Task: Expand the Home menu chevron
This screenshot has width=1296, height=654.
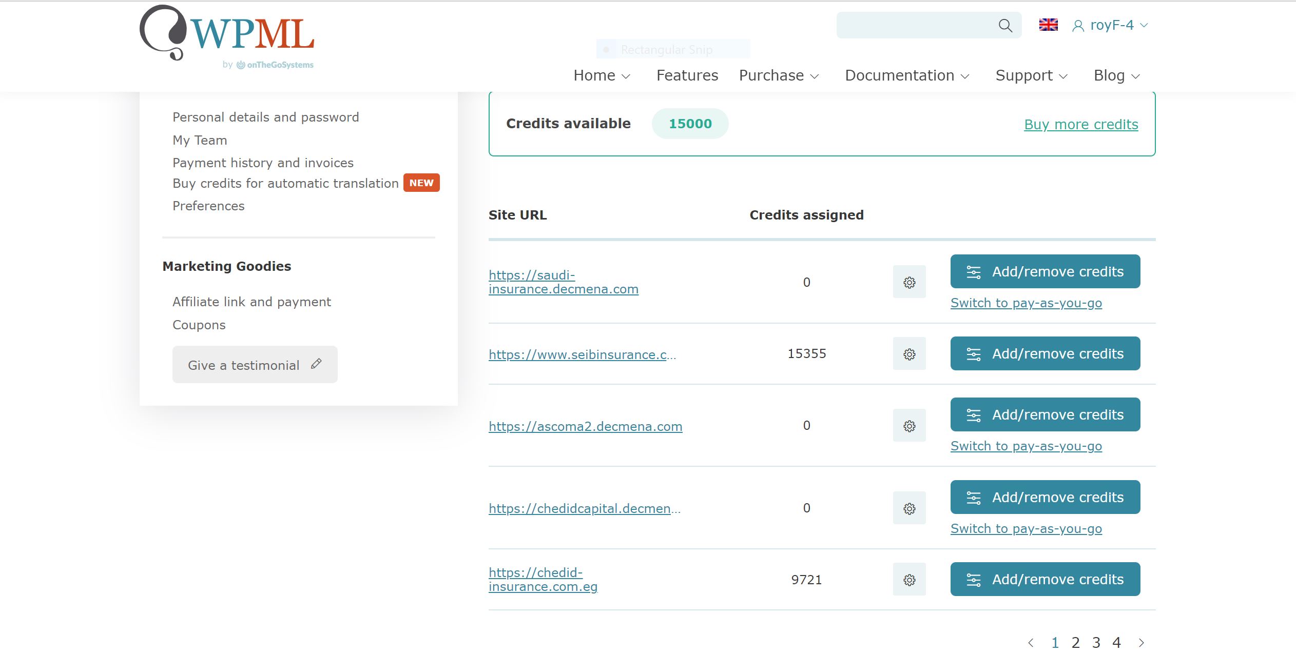Action: point(626,76)
